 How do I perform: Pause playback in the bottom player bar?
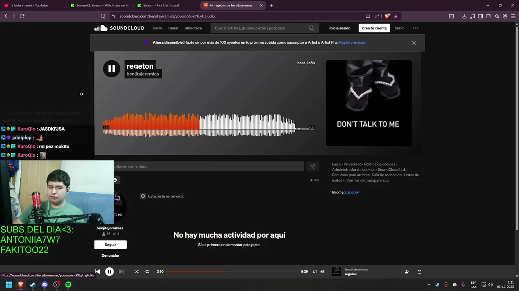(109, 272)
